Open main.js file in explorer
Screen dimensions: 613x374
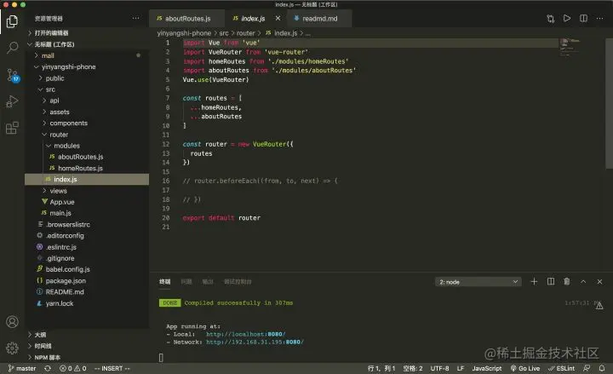[x=87, y=213]
